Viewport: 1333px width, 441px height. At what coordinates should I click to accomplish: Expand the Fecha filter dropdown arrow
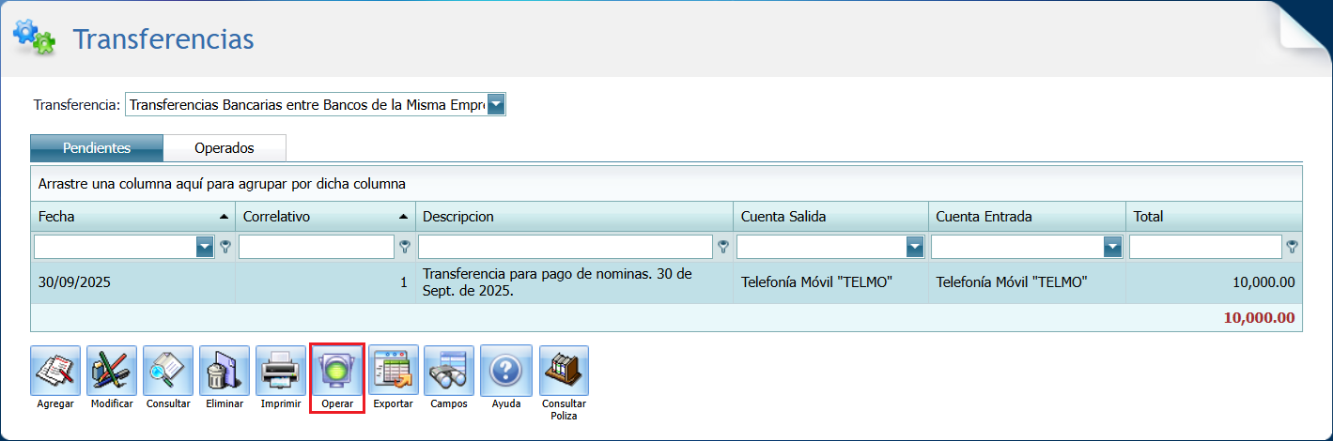(x=205, y=247)
